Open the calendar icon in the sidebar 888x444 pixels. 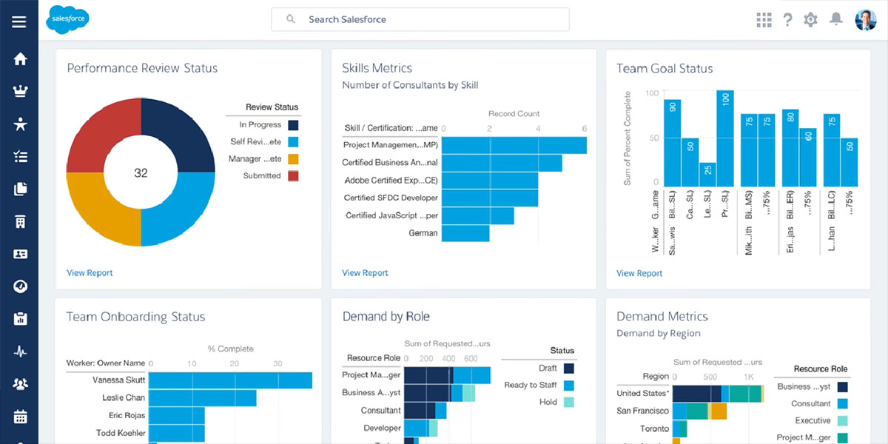coord(20,417)
